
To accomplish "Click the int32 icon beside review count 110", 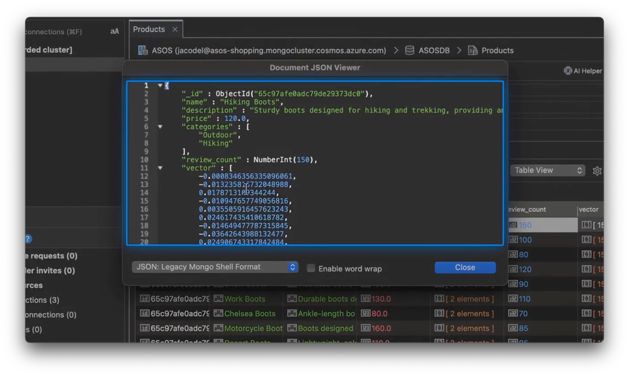I will coord(513,299).
